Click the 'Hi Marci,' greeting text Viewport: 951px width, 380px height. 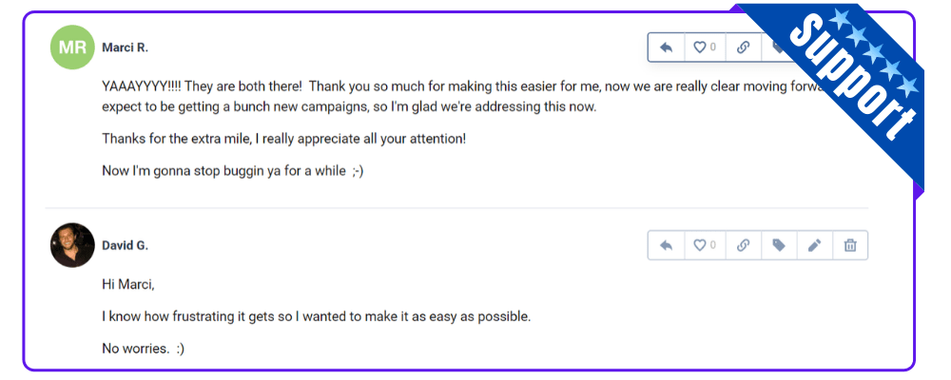(x=128, y=284)
